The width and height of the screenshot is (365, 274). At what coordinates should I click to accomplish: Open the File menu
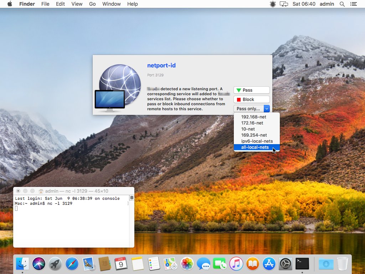45,4
